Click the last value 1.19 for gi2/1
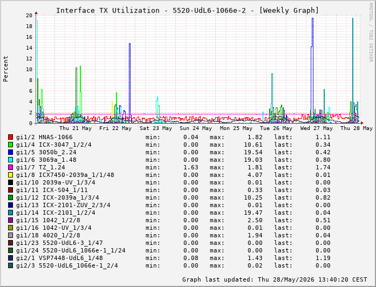 tap(323, 258)
